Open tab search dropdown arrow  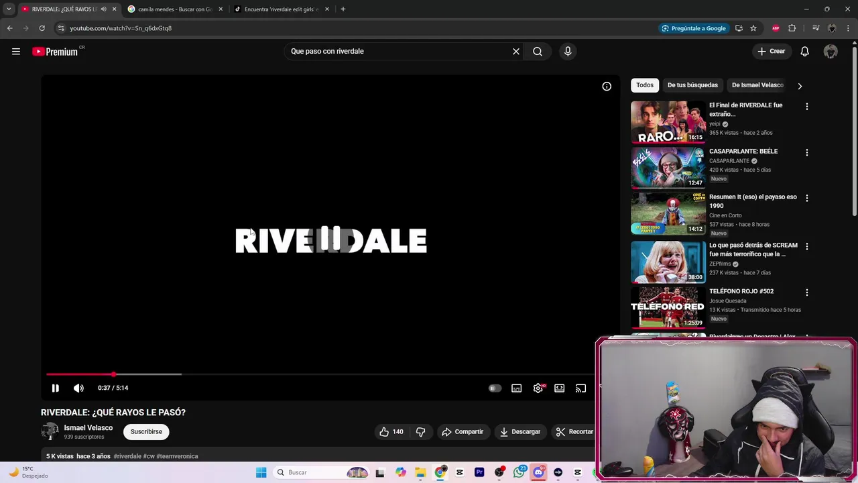click(x=9, y=9)
